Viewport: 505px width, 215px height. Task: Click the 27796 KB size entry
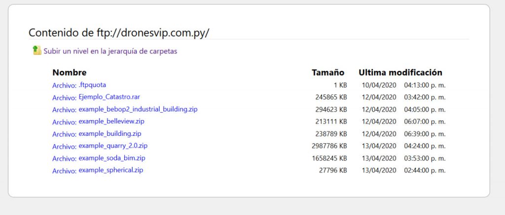pos(333,170)
